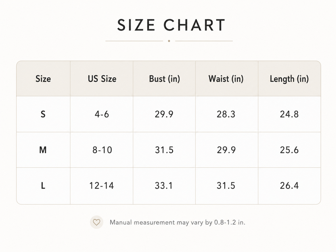
Task: Select the Size column header
Action: [43, 79]
